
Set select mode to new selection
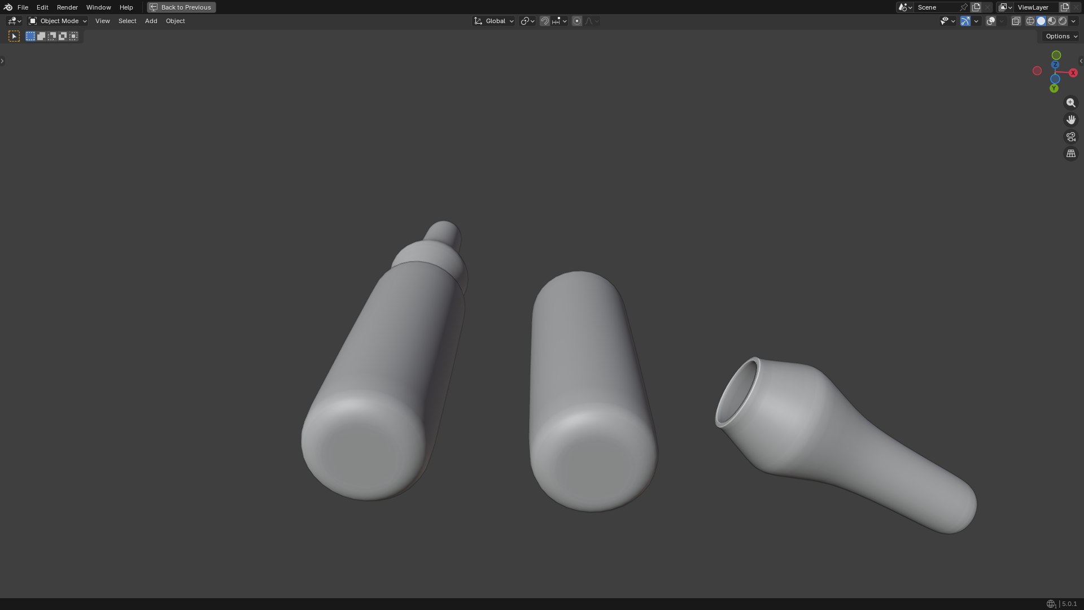30,36
